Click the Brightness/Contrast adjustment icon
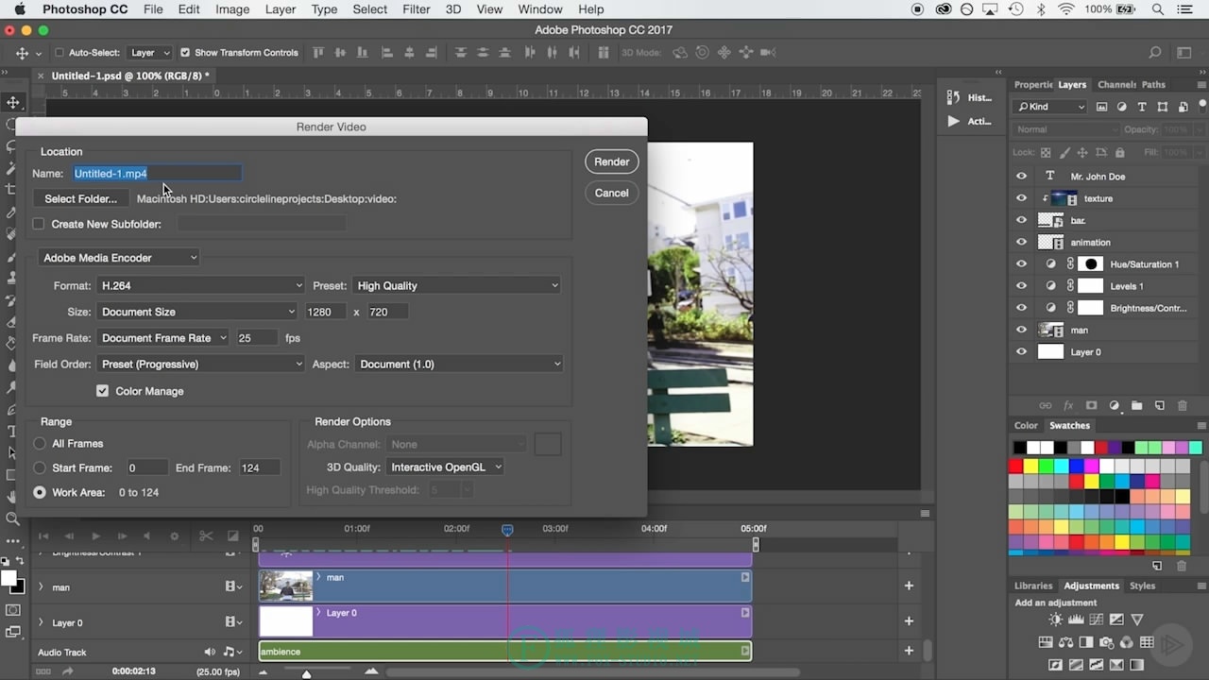This screenshot has height=680, width=1209. tap(1055, 620)
